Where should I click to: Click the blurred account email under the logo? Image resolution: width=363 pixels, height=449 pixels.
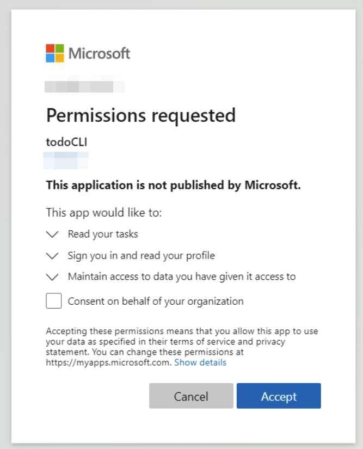[x=84, y=84]
